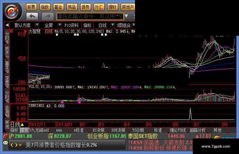Switch to 分时成交 side tab
This screenshot has height=154, width=239.
click(7, 96)
